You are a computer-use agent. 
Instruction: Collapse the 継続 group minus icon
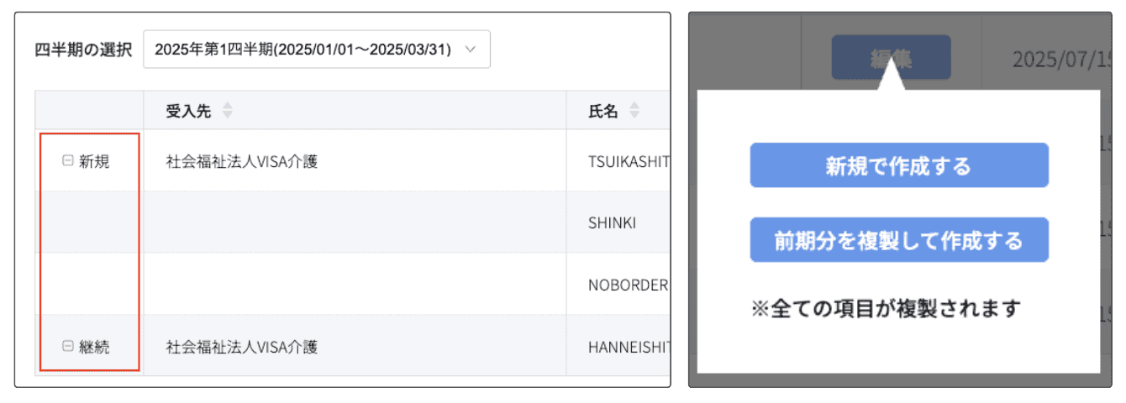pos(68,345)
